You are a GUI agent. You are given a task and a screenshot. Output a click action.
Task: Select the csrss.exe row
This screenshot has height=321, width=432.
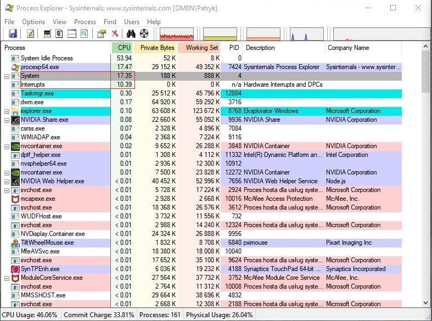click(201, 128)
